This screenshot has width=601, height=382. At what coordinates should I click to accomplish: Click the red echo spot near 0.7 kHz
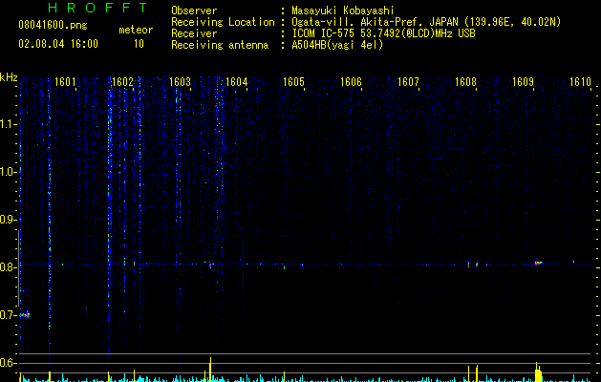[x=25, y=315]
